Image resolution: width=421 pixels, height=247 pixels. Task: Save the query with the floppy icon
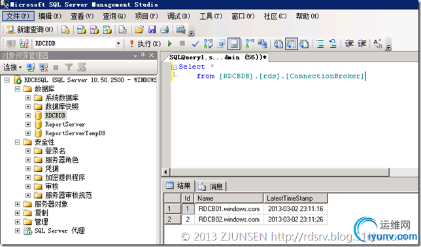click(152, 29)
